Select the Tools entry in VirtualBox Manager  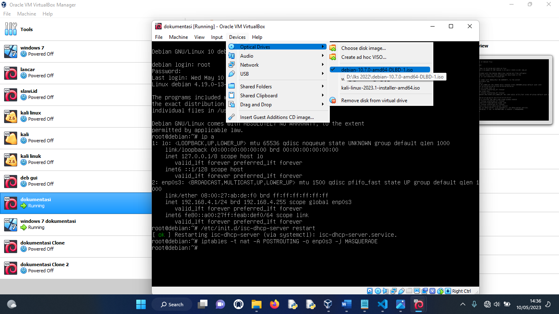(76, 29)
